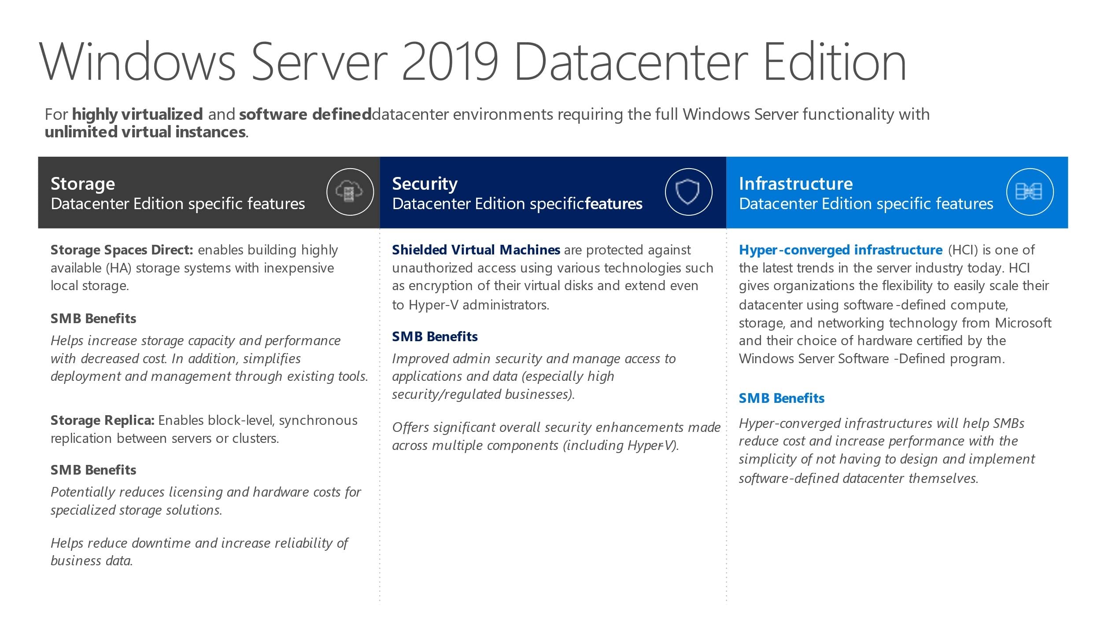This screenshot has width=1101, height=619.
Task: Click the 'Security' column heading
Action: pos(425,184)
